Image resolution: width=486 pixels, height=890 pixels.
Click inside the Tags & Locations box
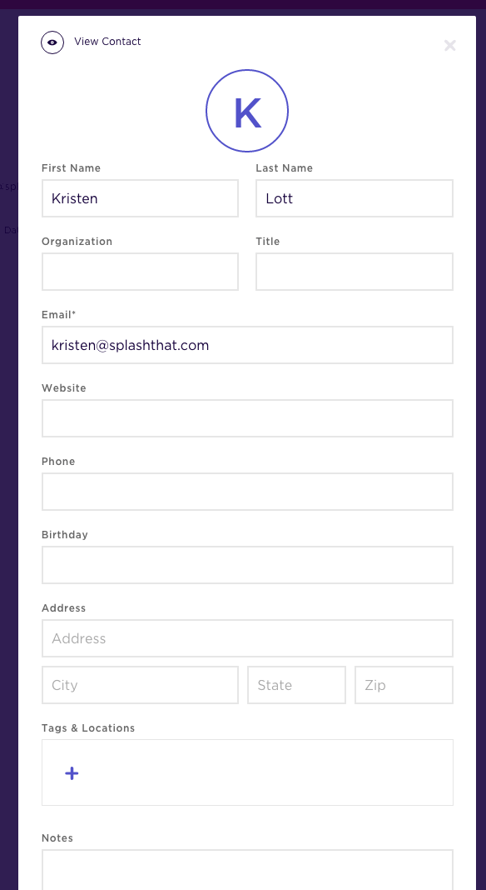[x=247, y=772]
